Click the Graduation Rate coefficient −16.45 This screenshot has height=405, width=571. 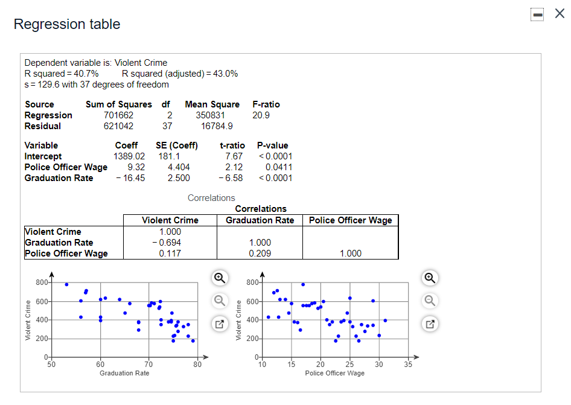(130, 178)
